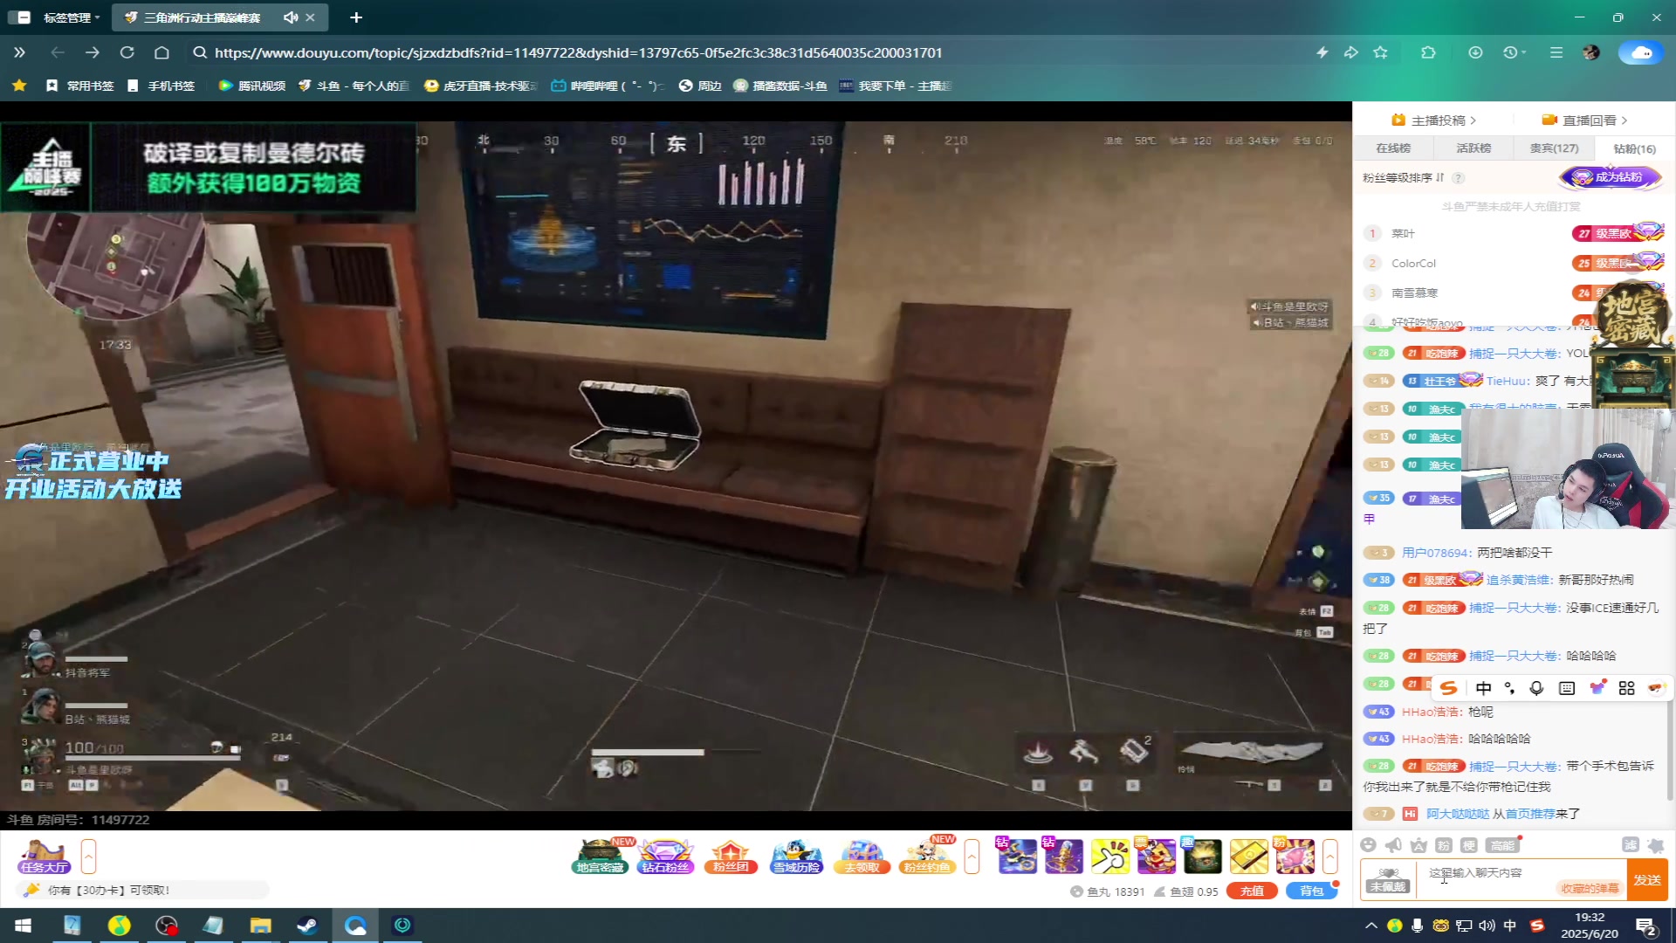
Task: Open the Sogou IME toolbox grid icon
Action: coord(1626,688)
